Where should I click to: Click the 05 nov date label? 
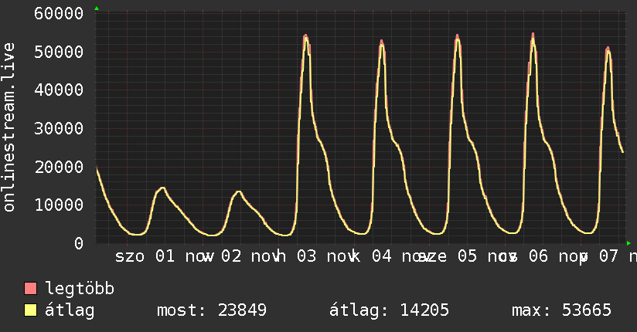click(x=488, y=256)
